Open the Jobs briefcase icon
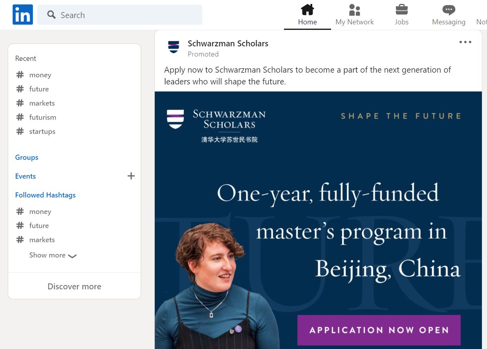487x349 pixels. point(401,9)
